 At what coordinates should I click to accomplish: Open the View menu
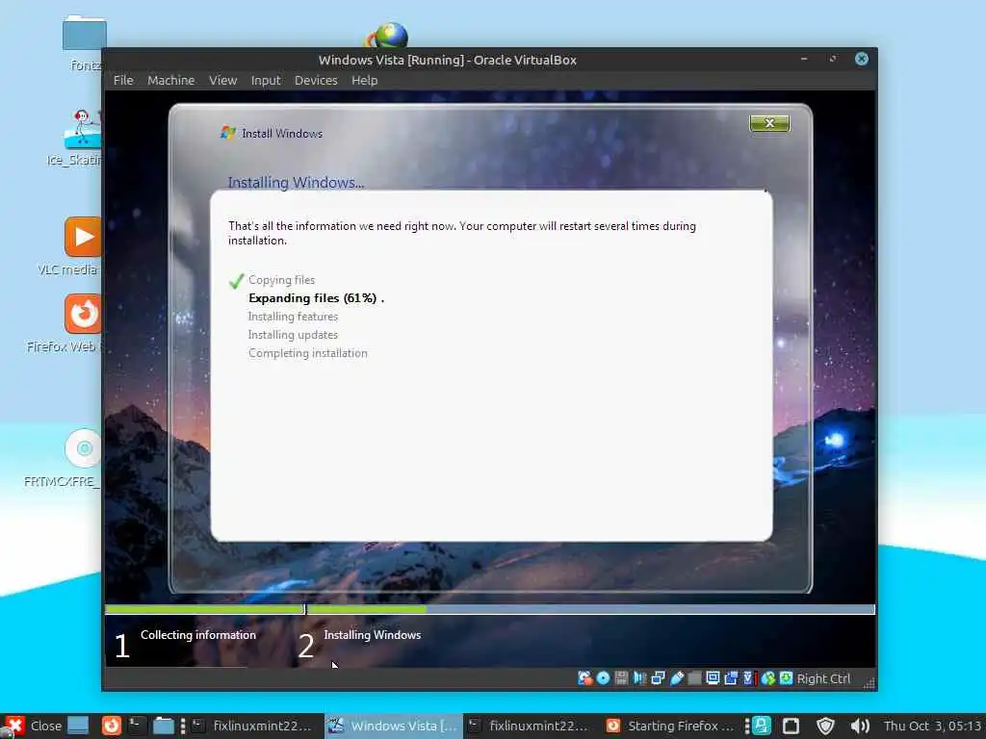click(222, 81)
